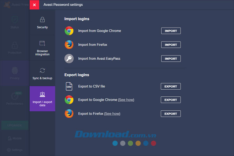
Task: Click the Sync & backup arrows icon
Action: pos(42,70)
